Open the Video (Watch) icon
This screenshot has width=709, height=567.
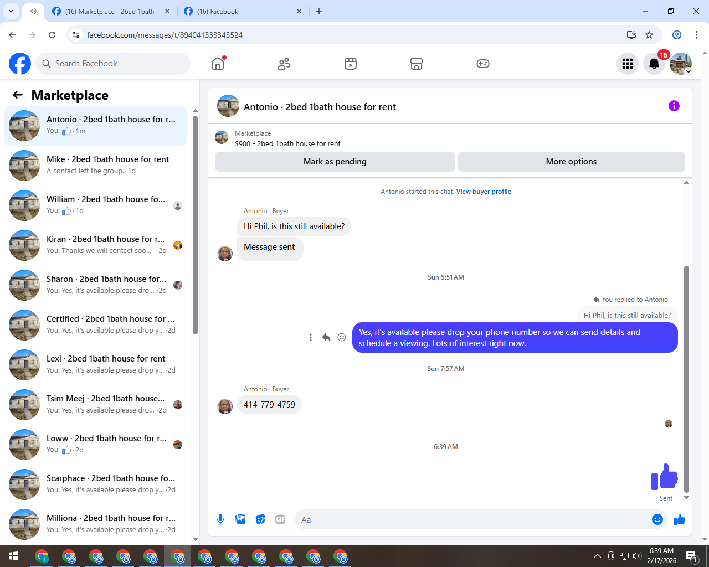click(x=351, y=64)
